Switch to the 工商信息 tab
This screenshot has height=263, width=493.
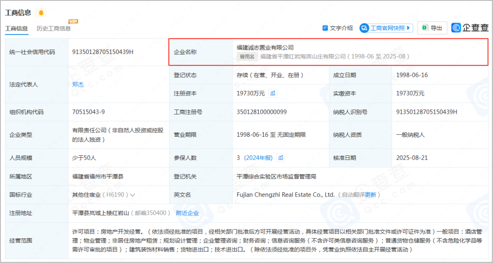(17, 29)
